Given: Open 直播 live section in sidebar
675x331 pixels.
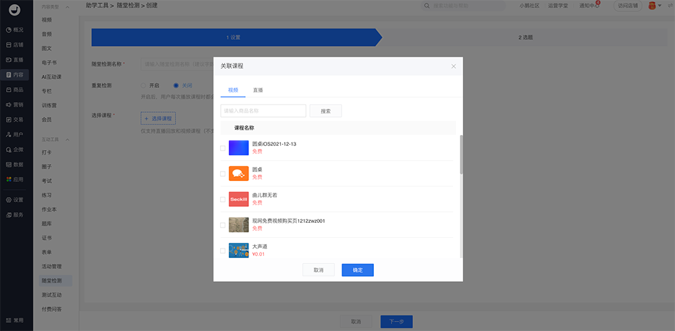Looking at the screenshot, I should click(x=15, y=59).
